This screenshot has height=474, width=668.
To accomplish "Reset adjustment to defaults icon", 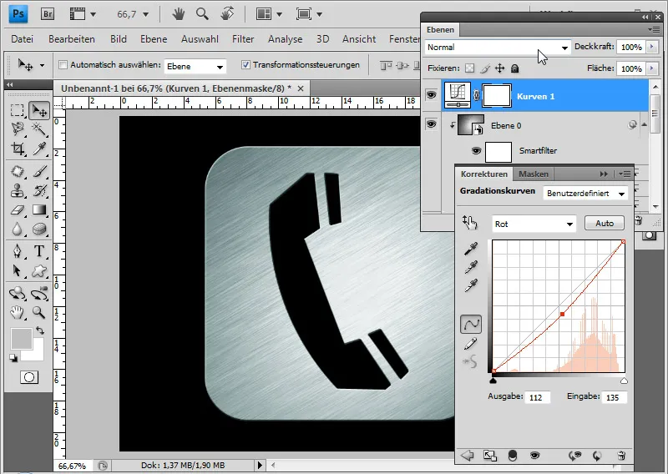I will (597, 456).
